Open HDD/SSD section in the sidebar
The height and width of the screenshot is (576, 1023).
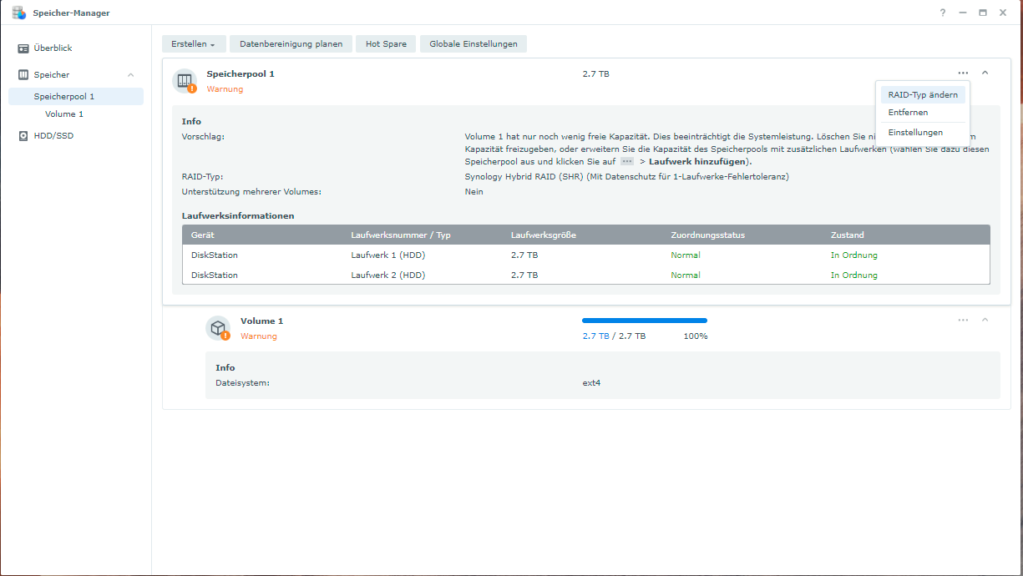point(53,136)
